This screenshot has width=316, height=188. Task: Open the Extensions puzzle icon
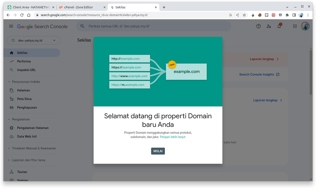(287, 15)
